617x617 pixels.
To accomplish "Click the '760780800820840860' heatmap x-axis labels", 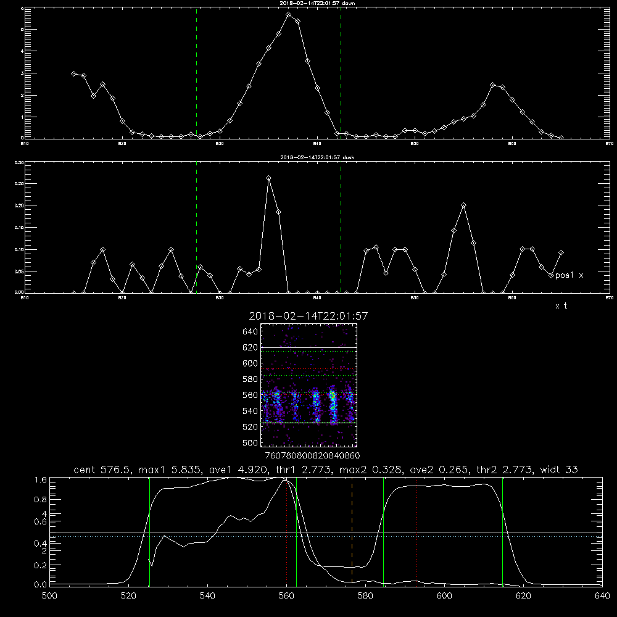I will click(312, 456).
